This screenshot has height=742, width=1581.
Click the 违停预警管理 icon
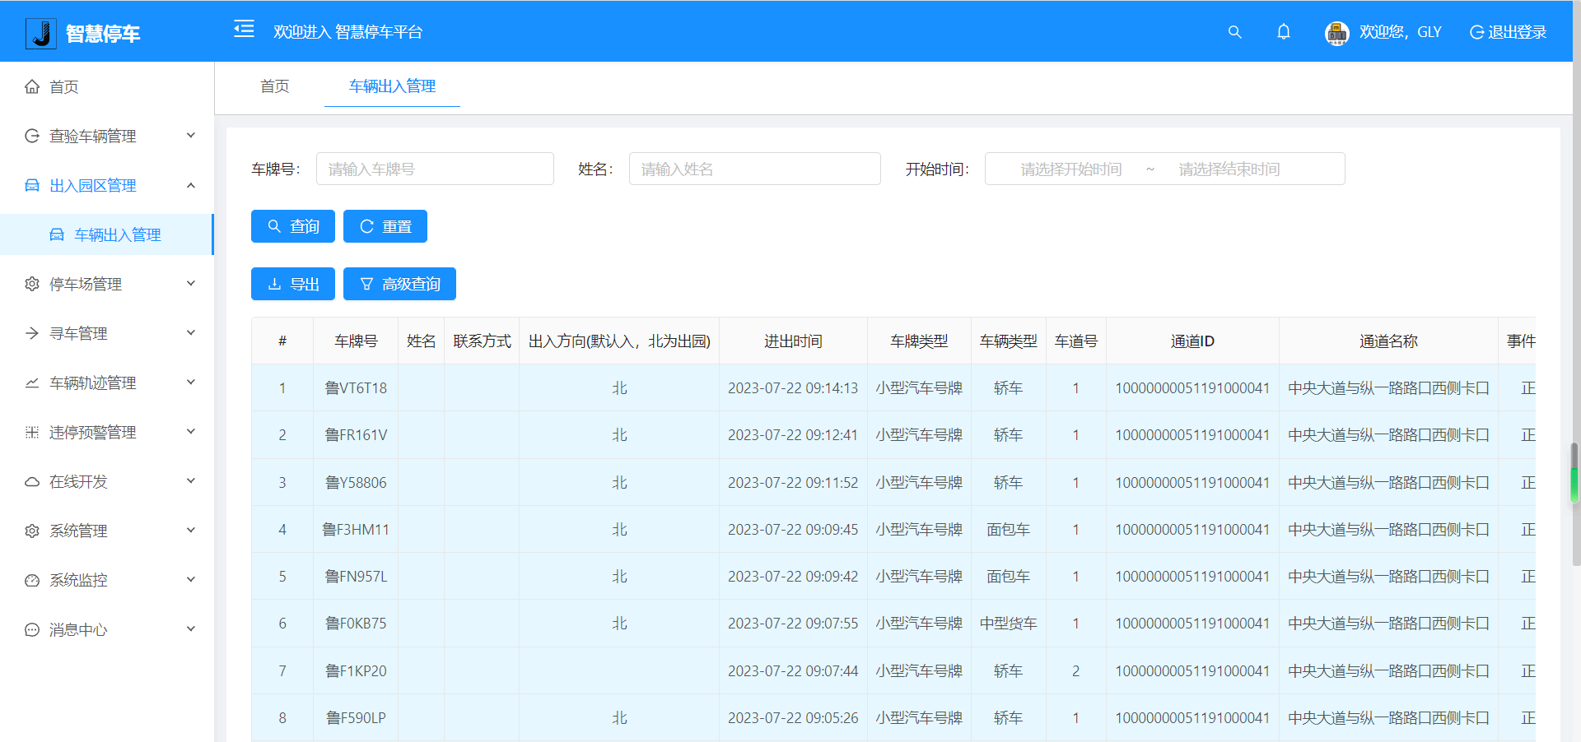(x=32, y=432)
